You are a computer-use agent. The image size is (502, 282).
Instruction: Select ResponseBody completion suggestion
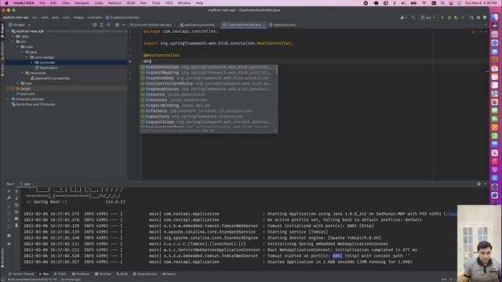(x=209, y=78)
